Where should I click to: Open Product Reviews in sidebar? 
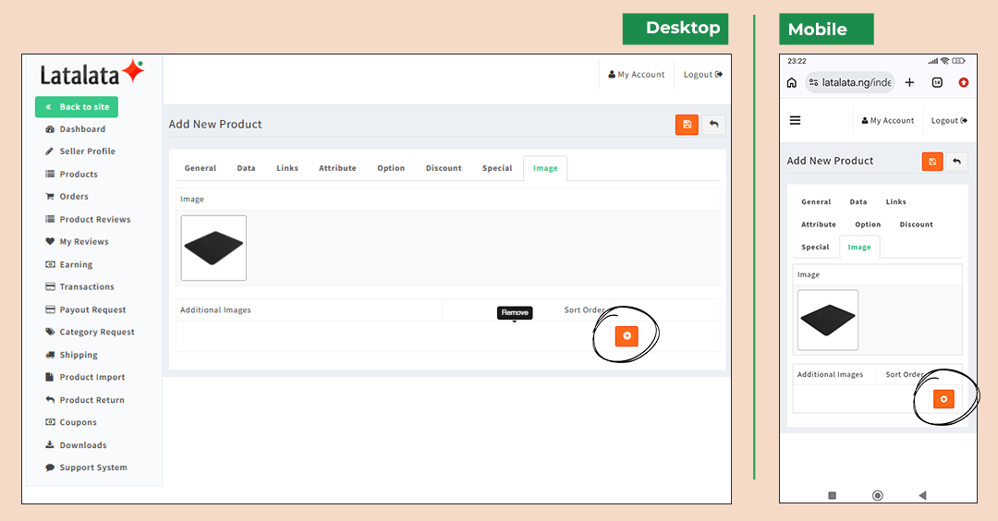tap(88, 220)
